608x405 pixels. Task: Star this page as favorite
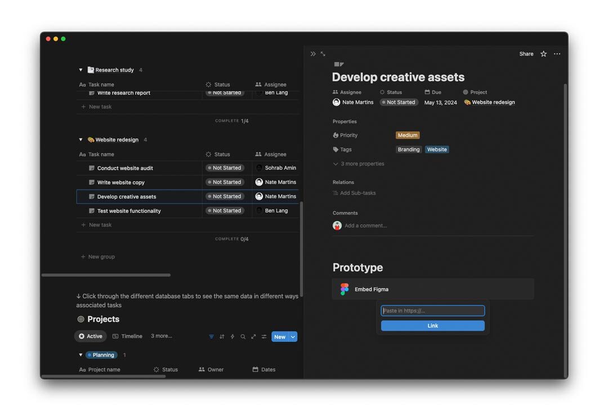click(x=543, y=54)
